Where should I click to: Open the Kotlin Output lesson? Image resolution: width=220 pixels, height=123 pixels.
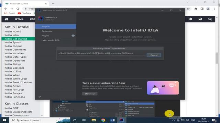pos(13,46)
